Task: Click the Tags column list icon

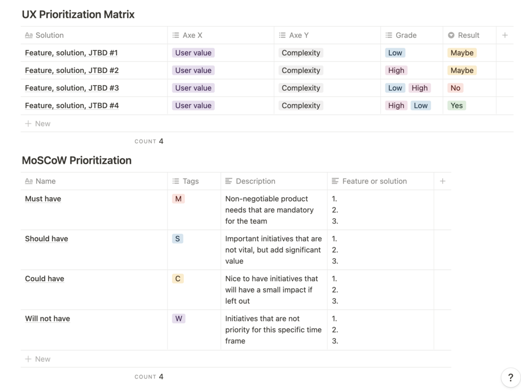Action: click(176, 181)
